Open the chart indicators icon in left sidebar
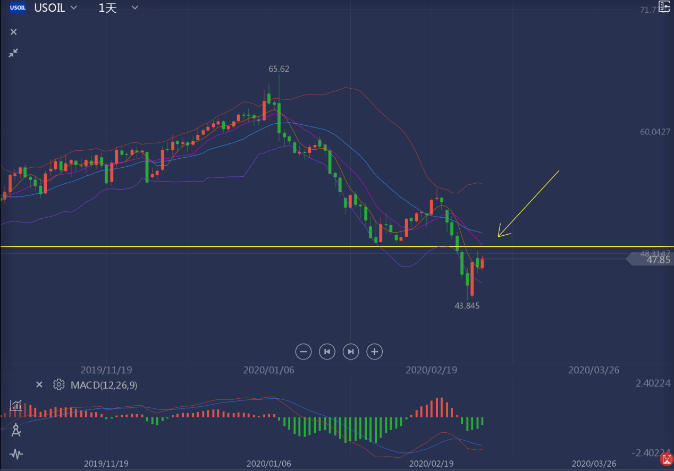674x471 pixels. click(16, 406)
